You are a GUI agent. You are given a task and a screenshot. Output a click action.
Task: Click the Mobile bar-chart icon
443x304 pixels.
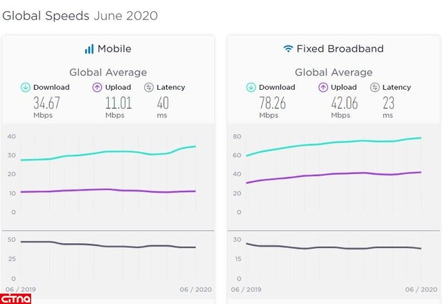click(89, 49)
